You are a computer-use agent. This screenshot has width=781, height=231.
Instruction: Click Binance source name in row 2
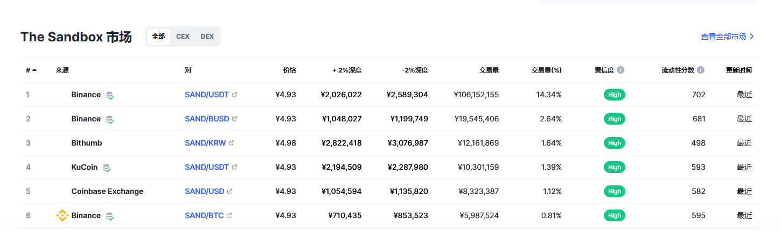(86, 119)
